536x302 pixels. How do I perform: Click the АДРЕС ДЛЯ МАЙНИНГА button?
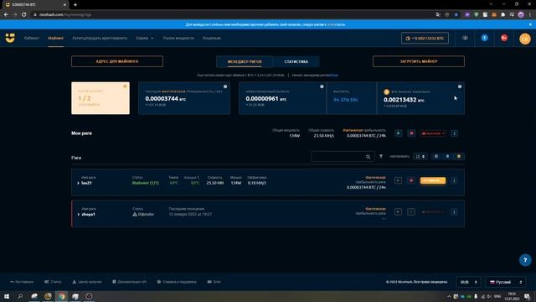117,61
